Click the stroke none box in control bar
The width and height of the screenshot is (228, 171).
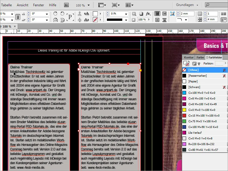pos(95,20)
